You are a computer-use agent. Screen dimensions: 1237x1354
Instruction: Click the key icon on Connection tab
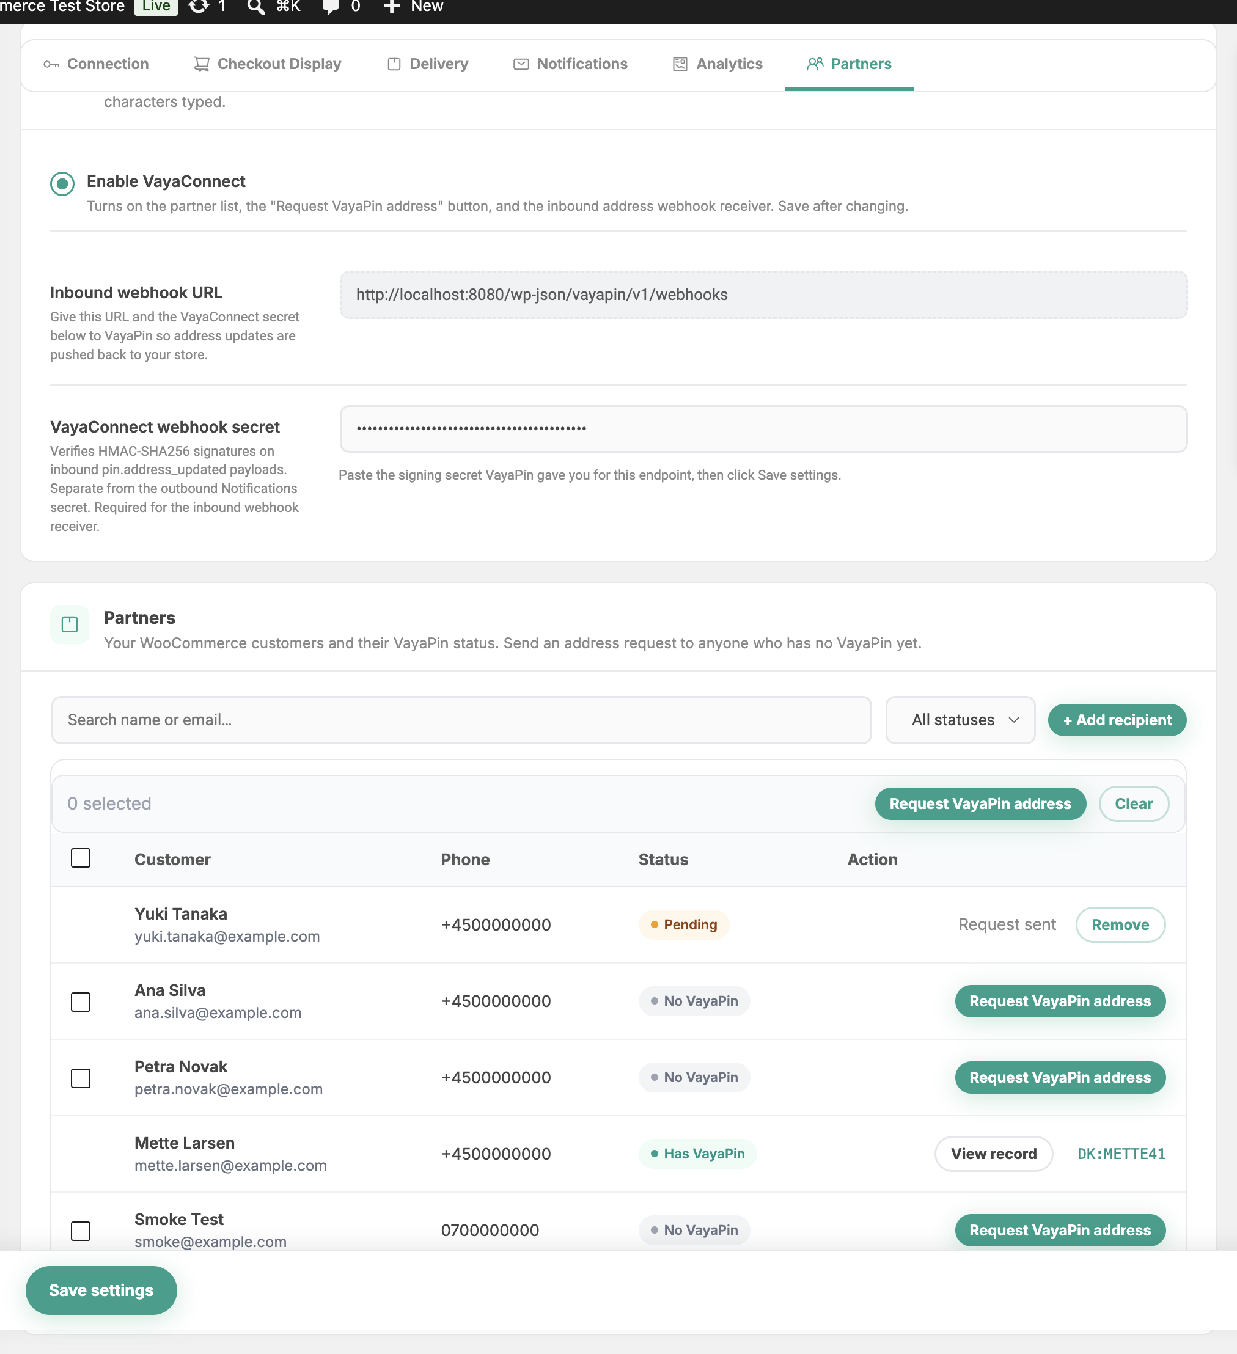click(51, 65)
